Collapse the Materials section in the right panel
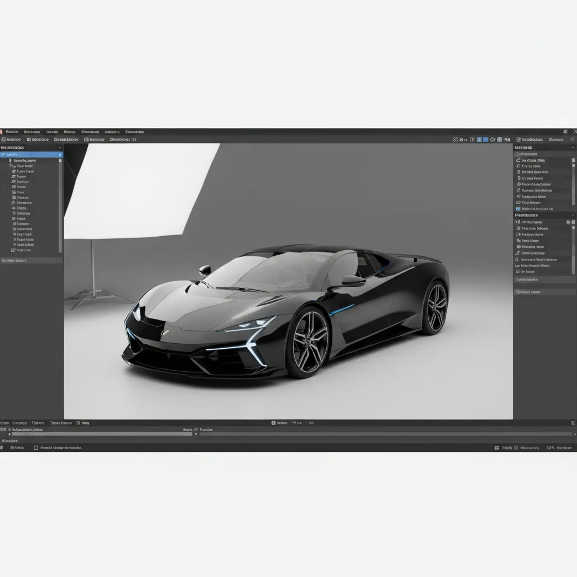Image resolution: width=577 pixels, height=577 pixels. tap(574, 215)
